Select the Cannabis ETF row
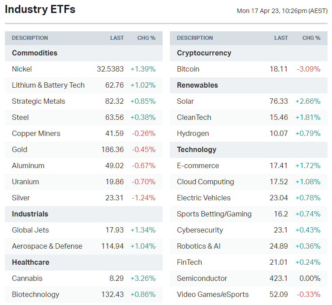Image resolution: width=332 pixels, height=305 pixels. (x=27, y=278)
